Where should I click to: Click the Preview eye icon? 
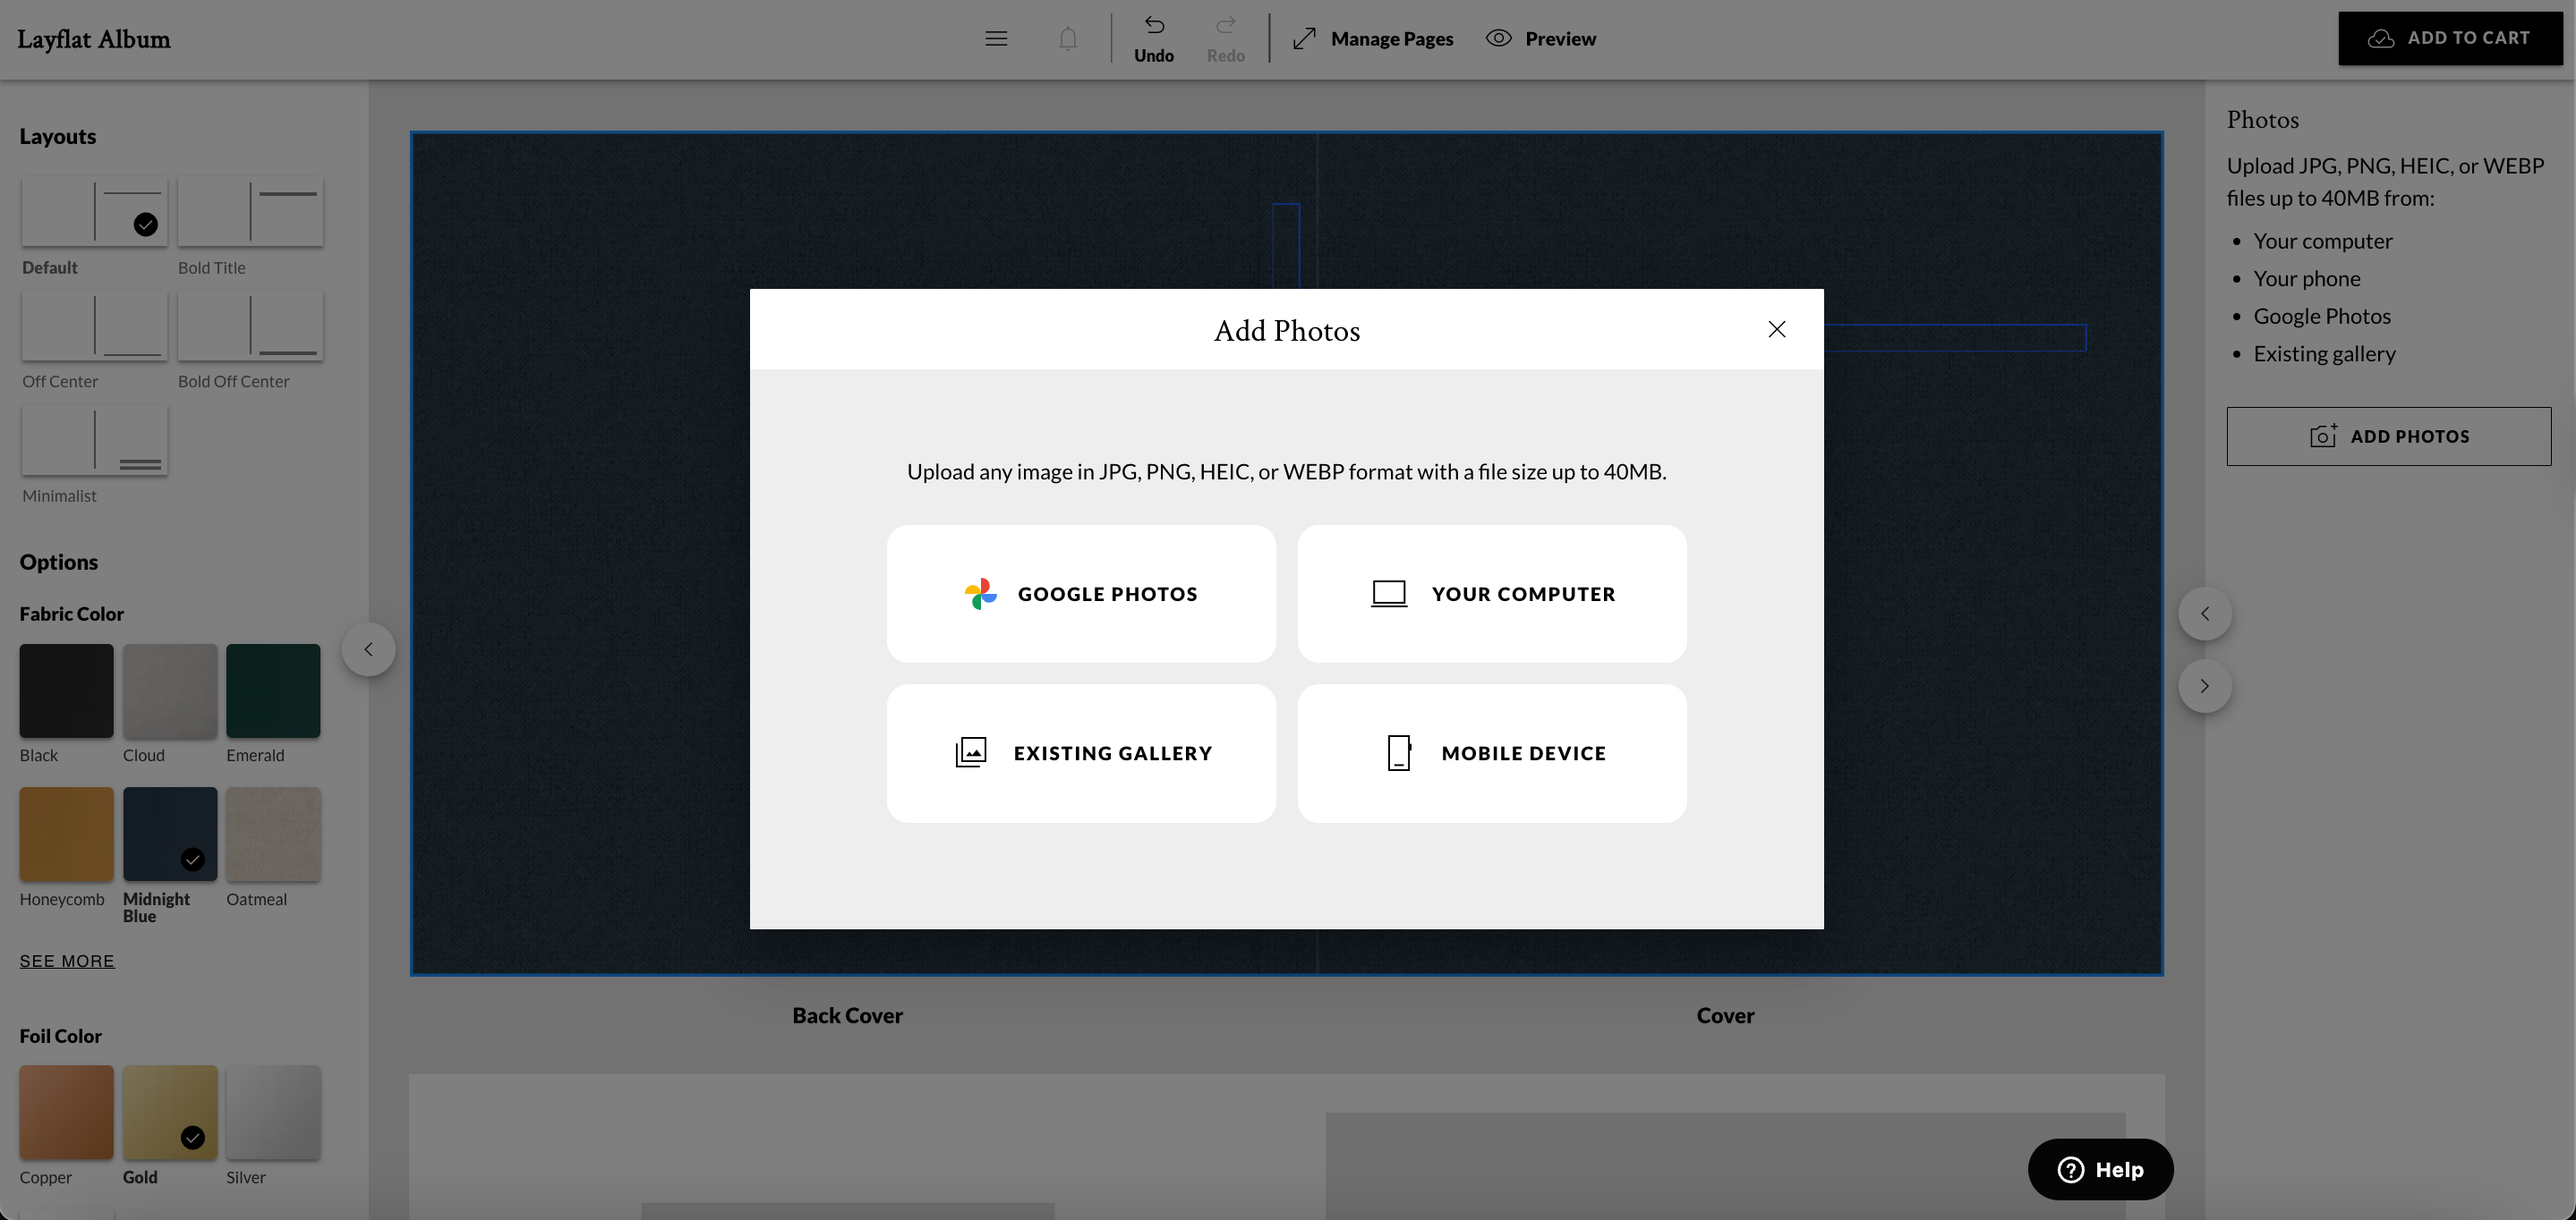1498,38
